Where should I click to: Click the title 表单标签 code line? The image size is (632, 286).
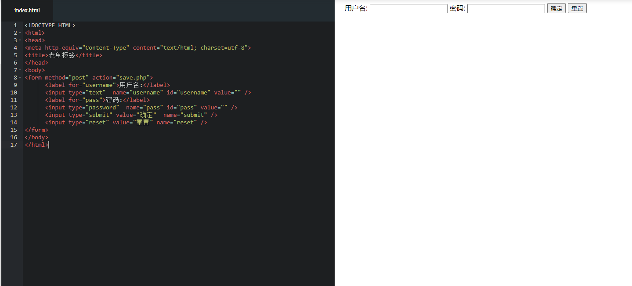click(x=63, y=55)
